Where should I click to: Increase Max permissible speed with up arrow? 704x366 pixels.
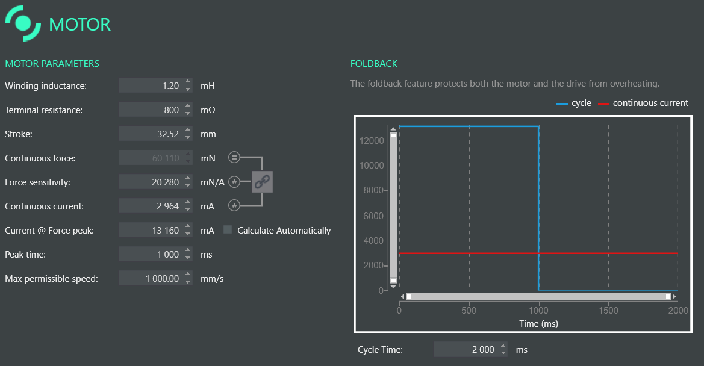pos(188,274)
